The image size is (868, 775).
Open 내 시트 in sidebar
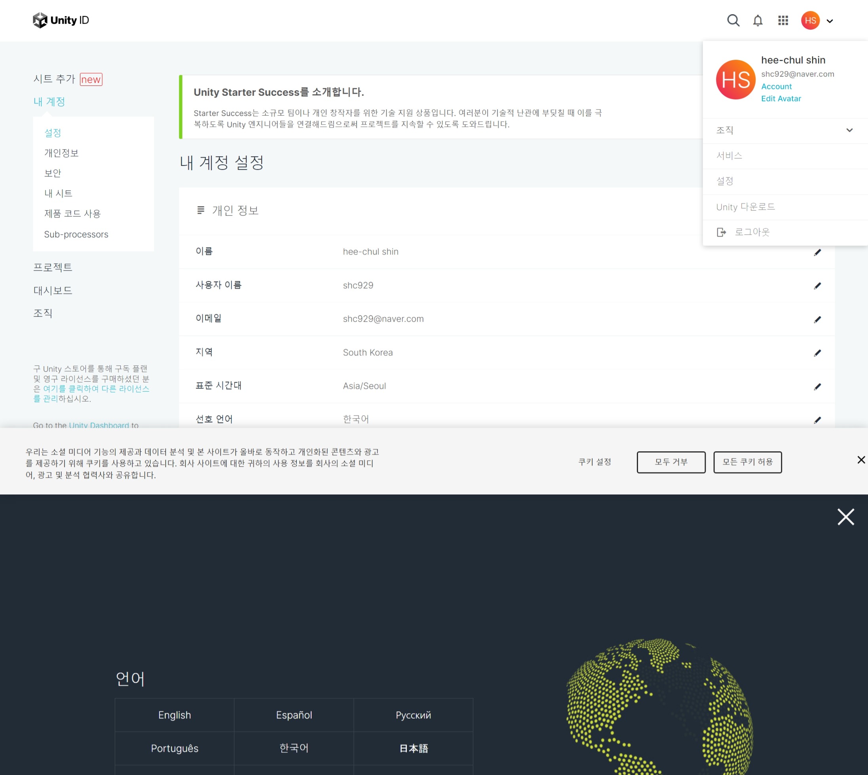click(58, 193)
